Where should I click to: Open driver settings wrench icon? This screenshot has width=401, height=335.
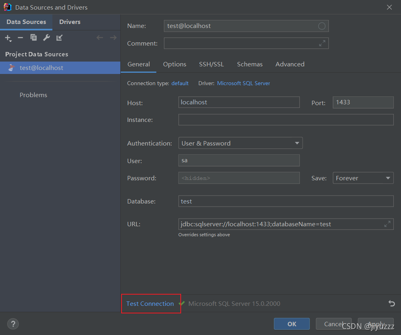pos(46,38)
